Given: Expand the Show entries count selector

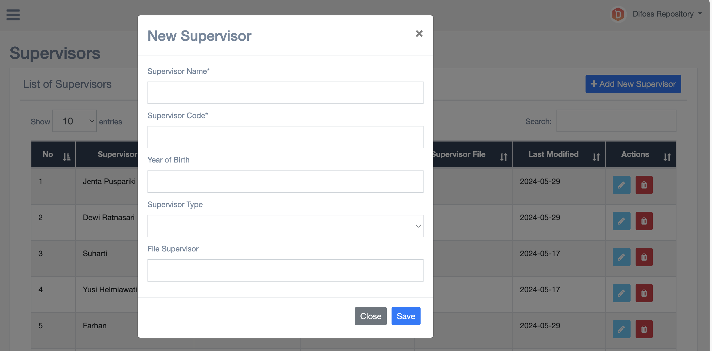Looking at the screenshot, I should pyautogui.click(x=75, y=121).
